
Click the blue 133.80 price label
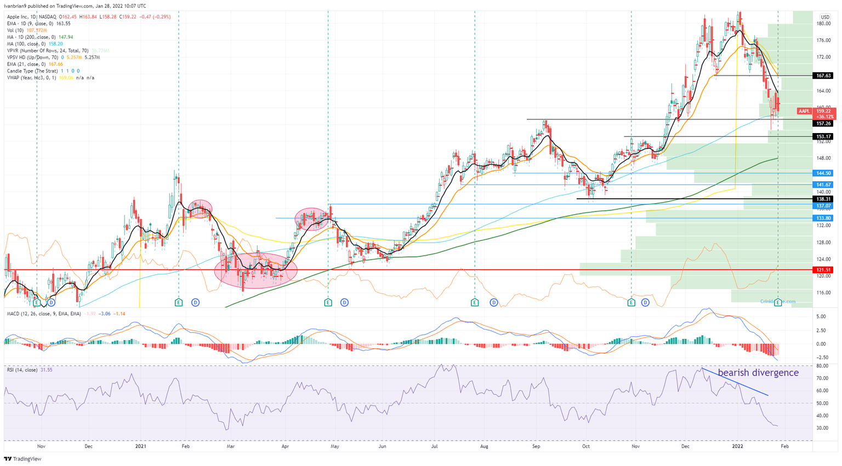824,218
